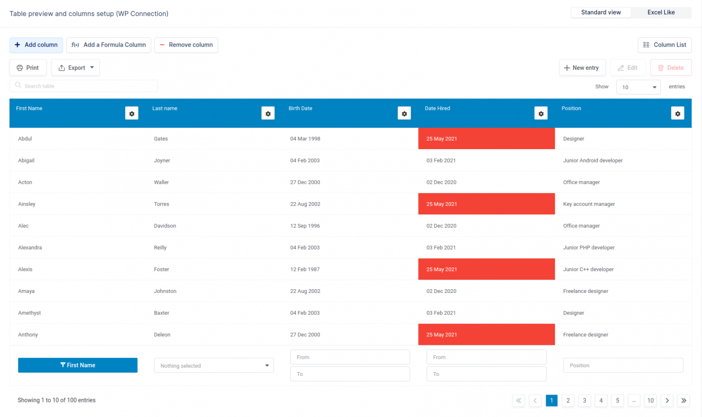Jump to page 10 in pagination

tap(650, 400)
